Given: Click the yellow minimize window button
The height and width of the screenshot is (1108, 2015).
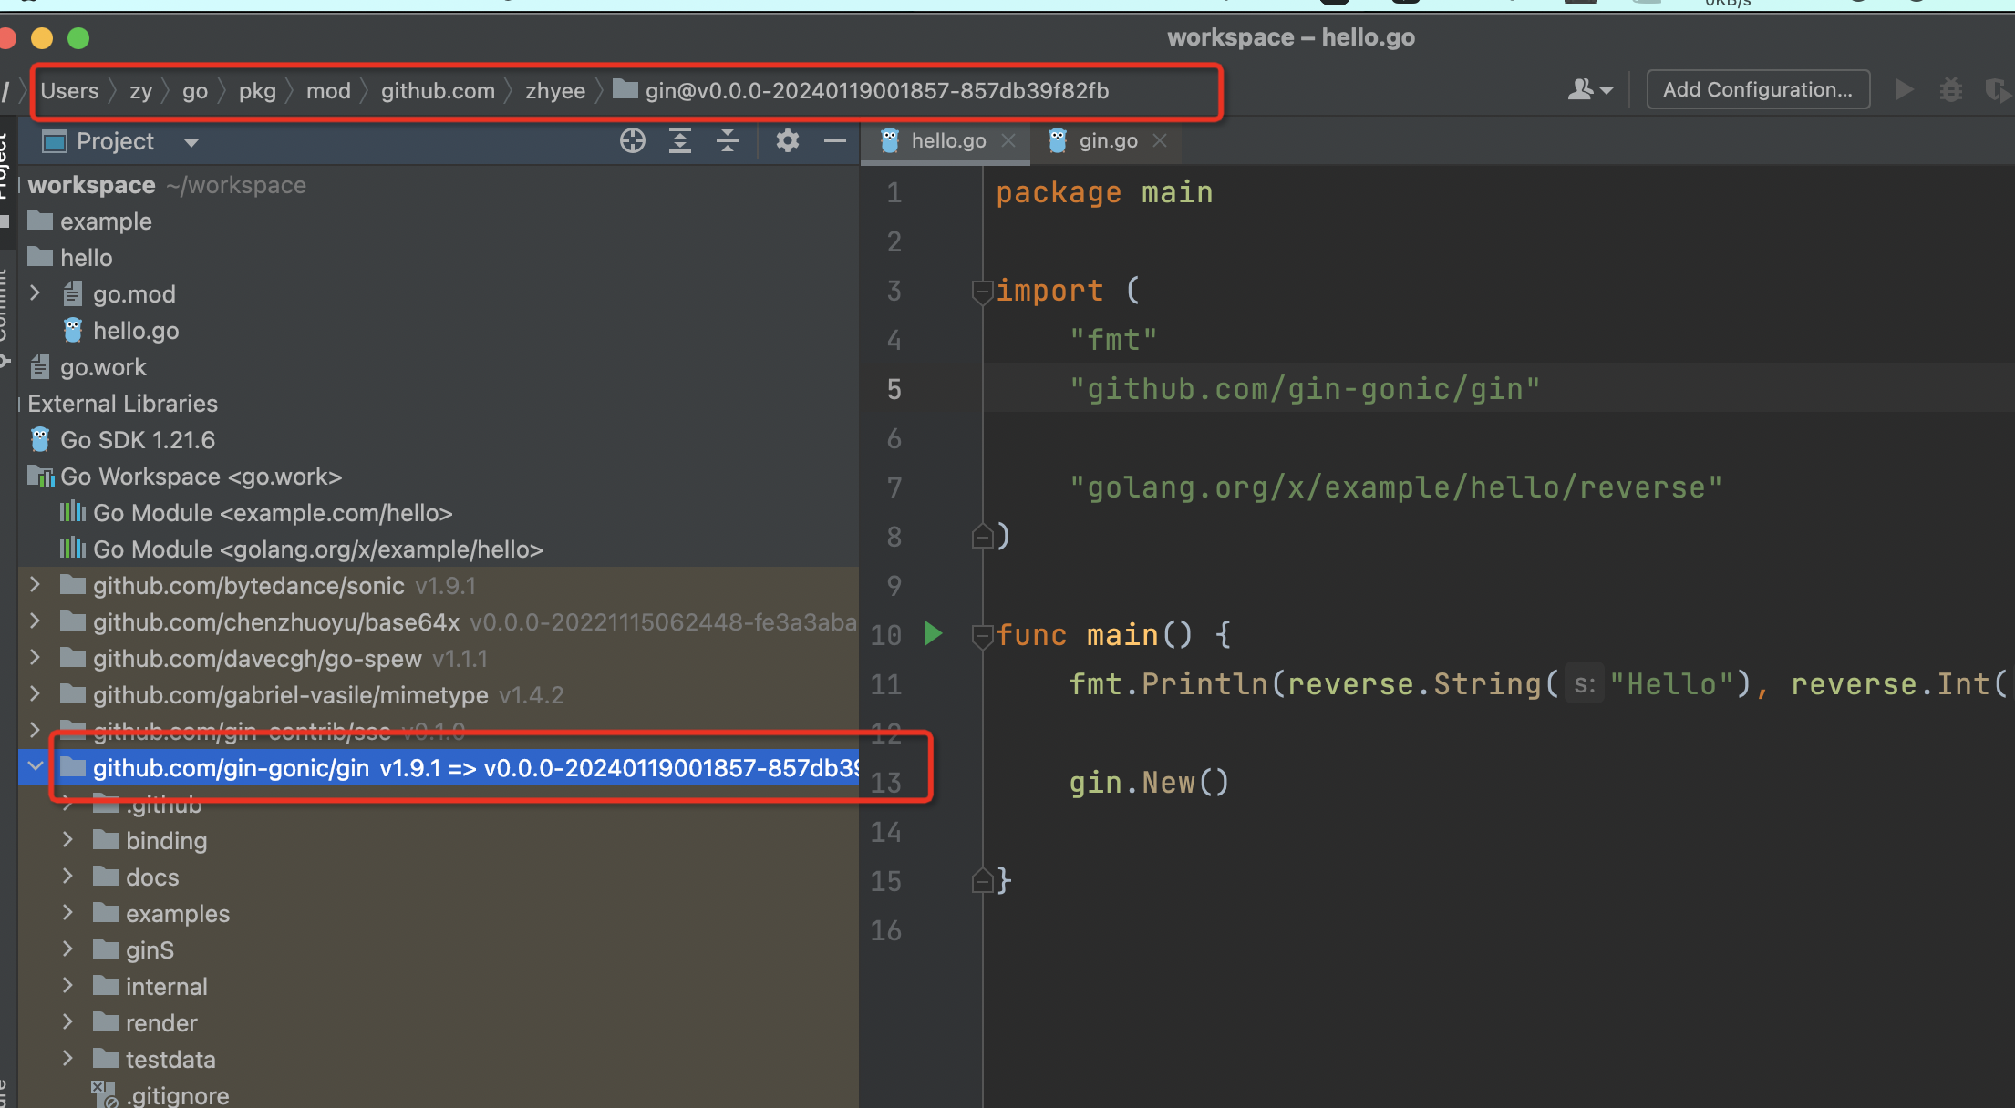Looking at the screenshot, I should pyautogui.click(x=42, y=38).
